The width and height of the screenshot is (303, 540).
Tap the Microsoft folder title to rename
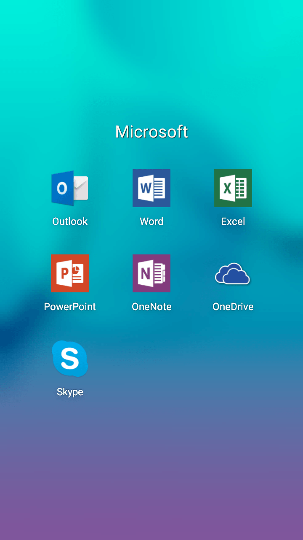(x=151, y=132)
